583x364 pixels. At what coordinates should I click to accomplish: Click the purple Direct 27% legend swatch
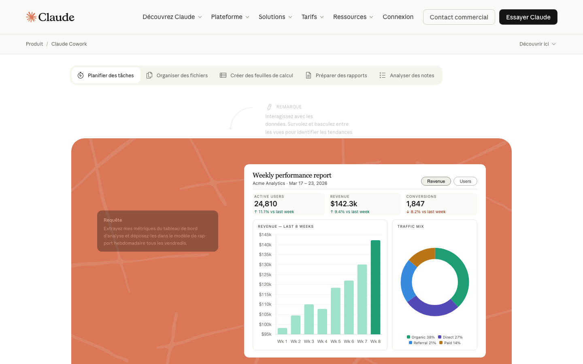click(x=440, y=337)
